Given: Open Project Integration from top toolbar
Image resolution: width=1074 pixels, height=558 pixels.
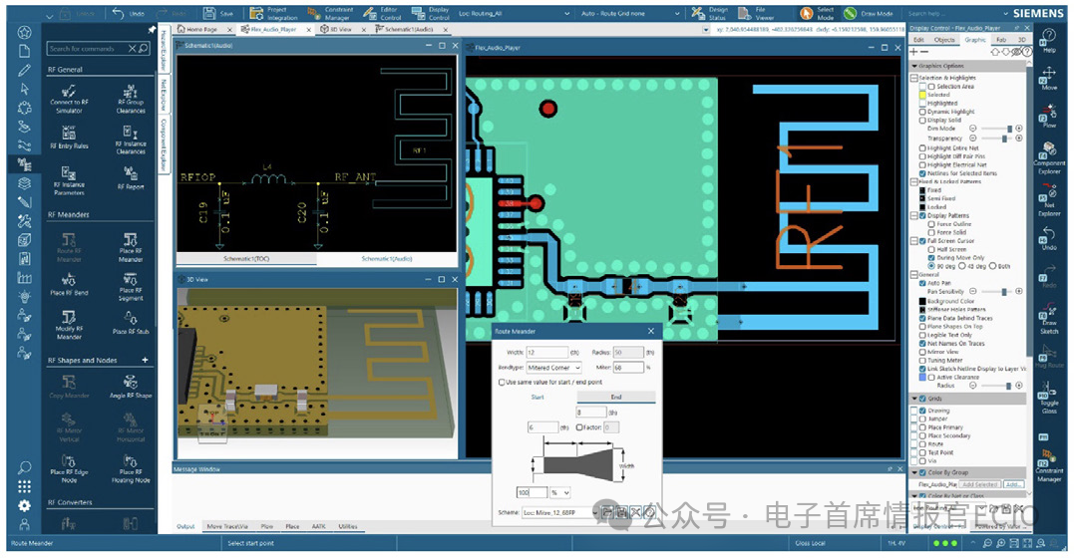Looking at the screenshot, I should pos(273,14).
